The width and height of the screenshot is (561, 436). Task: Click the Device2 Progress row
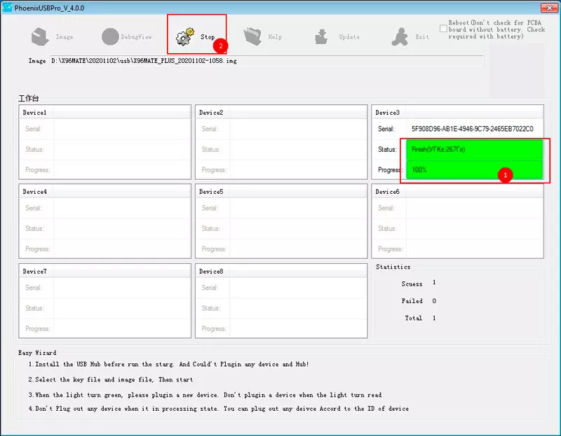point(281,169)
